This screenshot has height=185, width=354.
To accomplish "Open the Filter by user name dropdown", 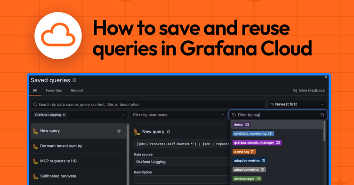I will (x=178, y=115).
